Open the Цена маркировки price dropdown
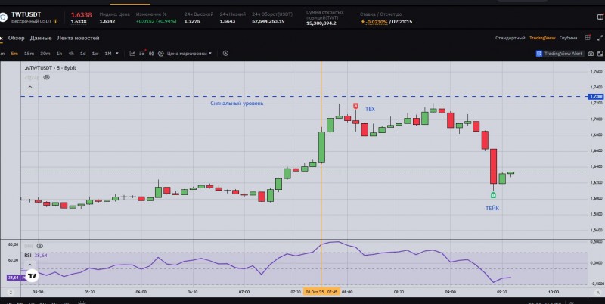 190,54
